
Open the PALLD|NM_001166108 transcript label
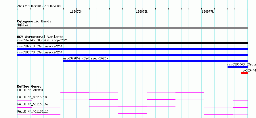(33, 97)
